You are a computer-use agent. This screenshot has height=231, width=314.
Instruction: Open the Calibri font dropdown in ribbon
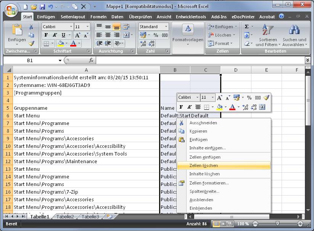71,27
